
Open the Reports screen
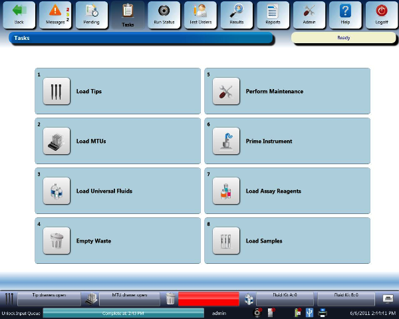(273, 15)
